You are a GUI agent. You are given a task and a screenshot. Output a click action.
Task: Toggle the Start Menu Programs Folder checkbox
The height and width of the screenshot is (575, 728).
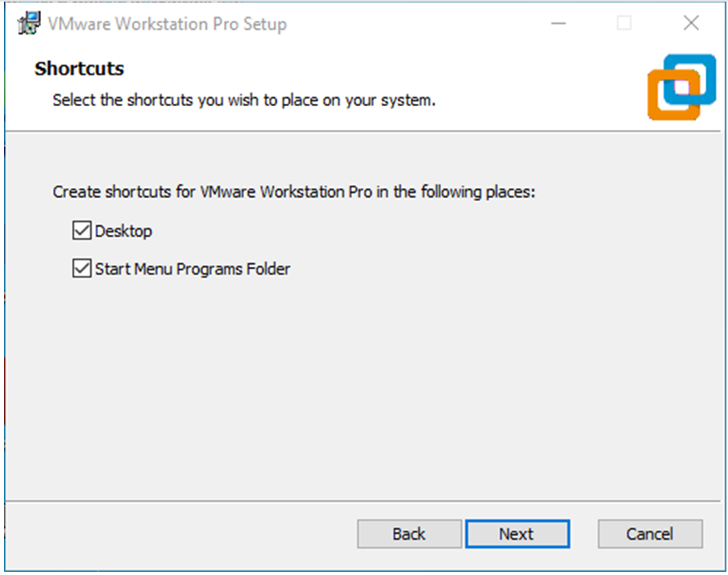81,269
